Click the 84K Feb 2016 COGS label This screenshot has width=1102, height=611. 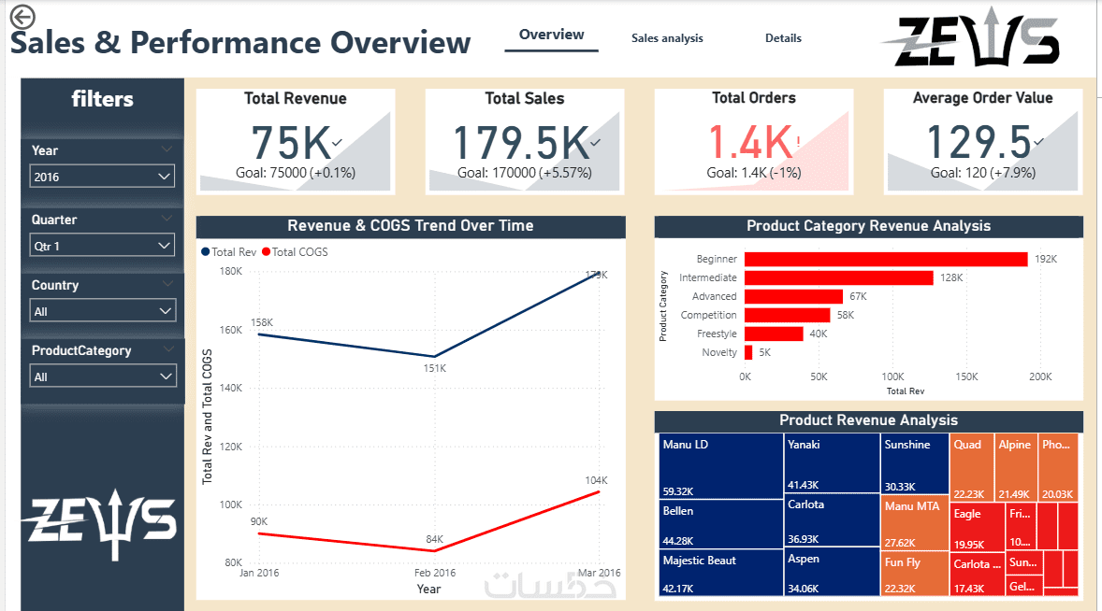click(x=434, y=539)
